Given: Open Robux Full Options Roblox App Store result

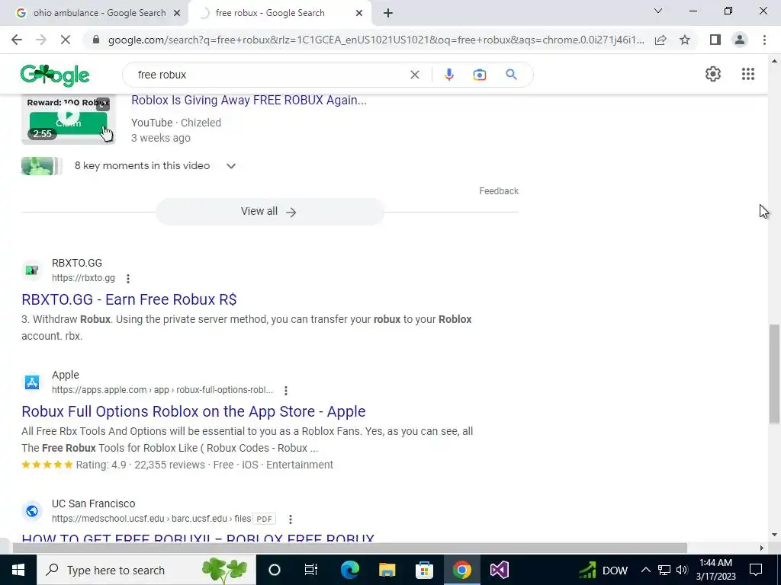Looking at the screenshot, I should tap(193, 412).
